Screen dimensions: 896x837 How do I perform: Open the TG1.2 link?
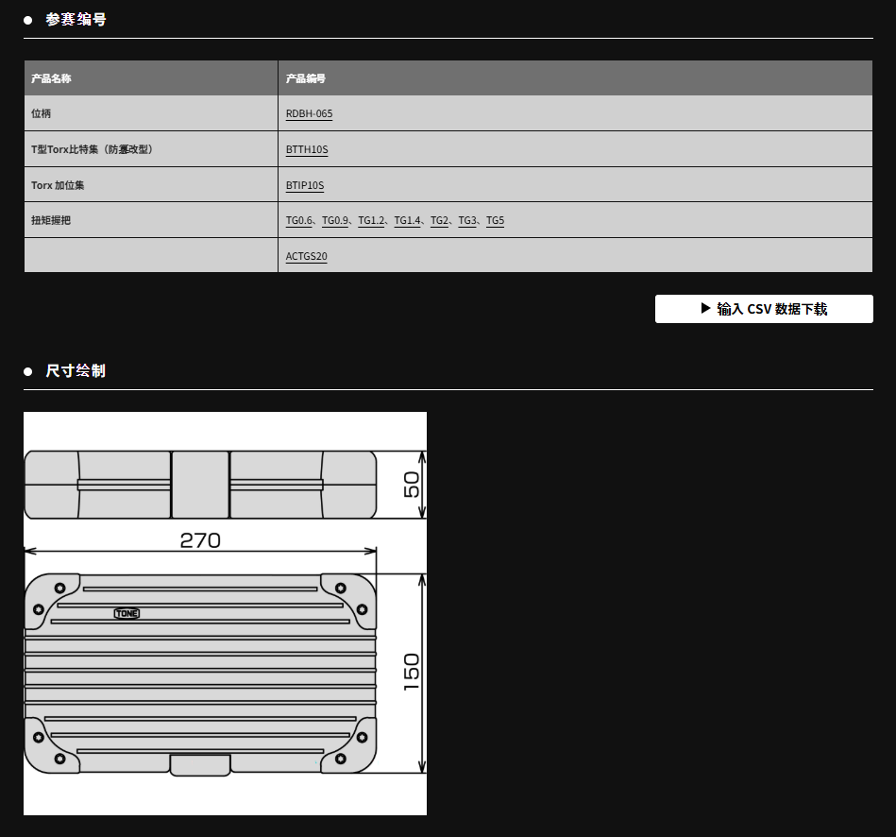pyautogui.click(x=371, y=220)
